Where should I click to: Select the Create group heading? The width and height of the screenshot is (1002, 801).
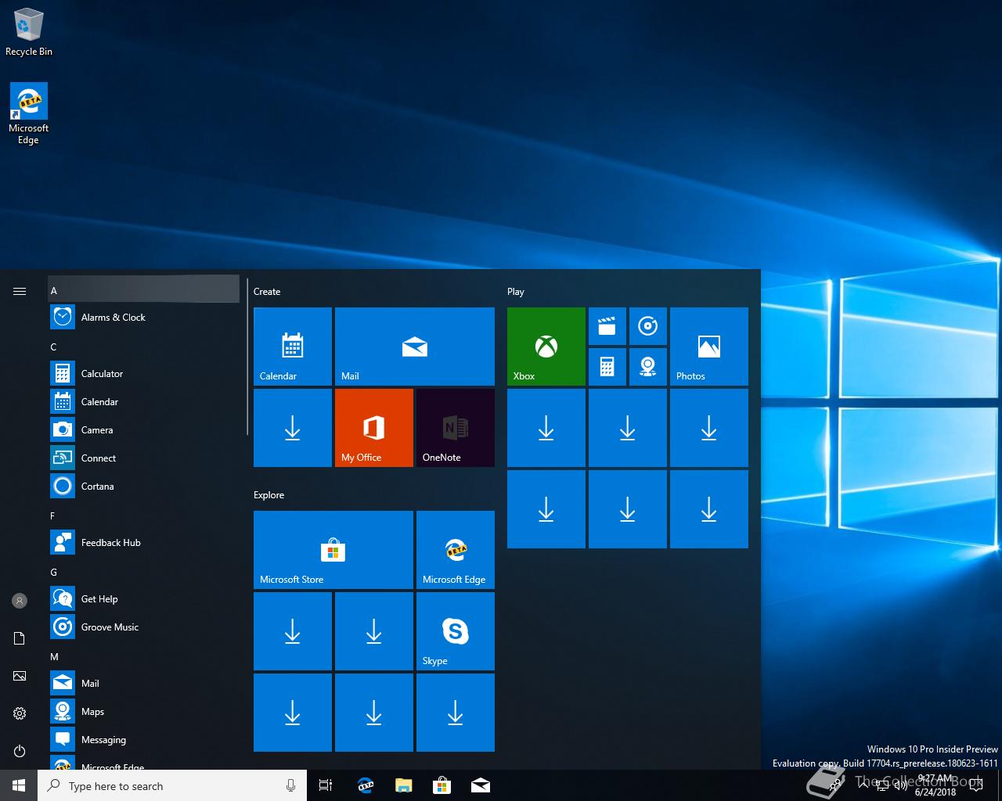267,292
